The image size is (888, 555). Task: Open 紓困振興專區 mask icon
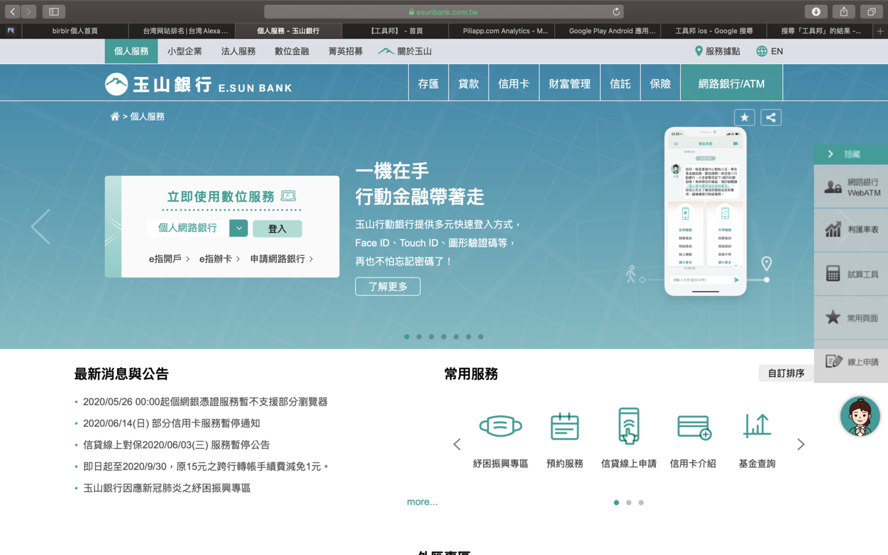pos(501,426)
